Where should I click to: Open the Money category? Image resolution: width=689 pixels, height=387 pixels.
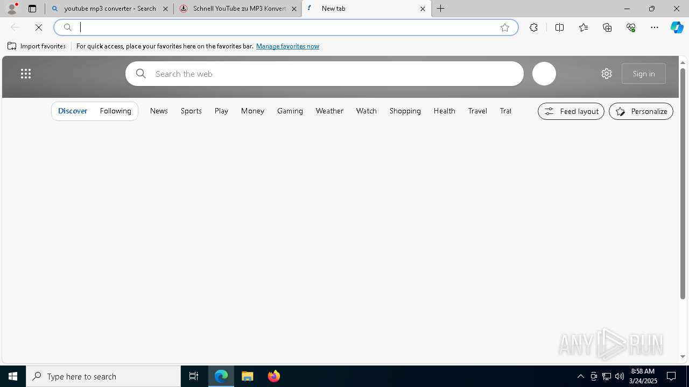pos(252,111)
